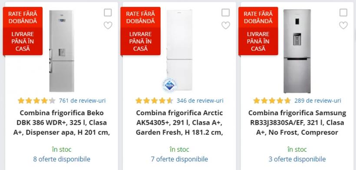View 8 oferte disponibile for Beko
Image resolution: width=356 pixels, height=170 pixels.
click(x=62, y=159)
